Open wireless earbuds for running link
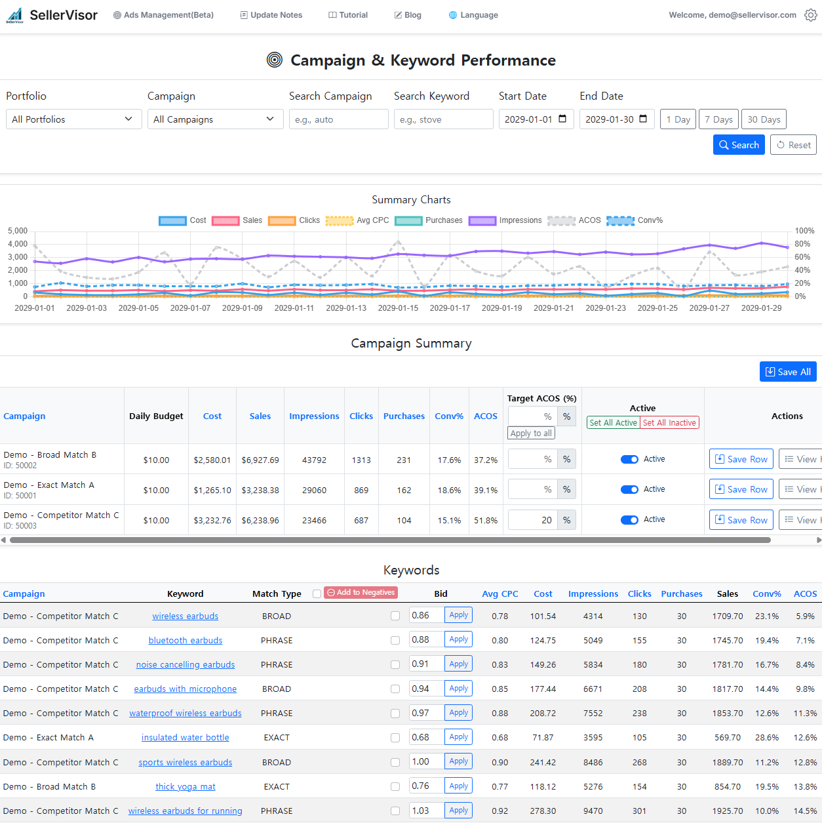This screenshot has height=825, width=822. pyautogui.click(x=186, y=811)
